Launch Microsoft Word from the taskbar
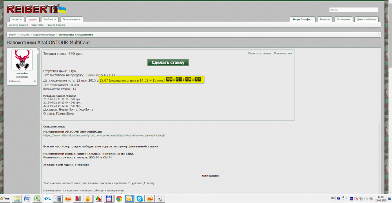Screen dimensions: 392x203 (x=27, y=199)
